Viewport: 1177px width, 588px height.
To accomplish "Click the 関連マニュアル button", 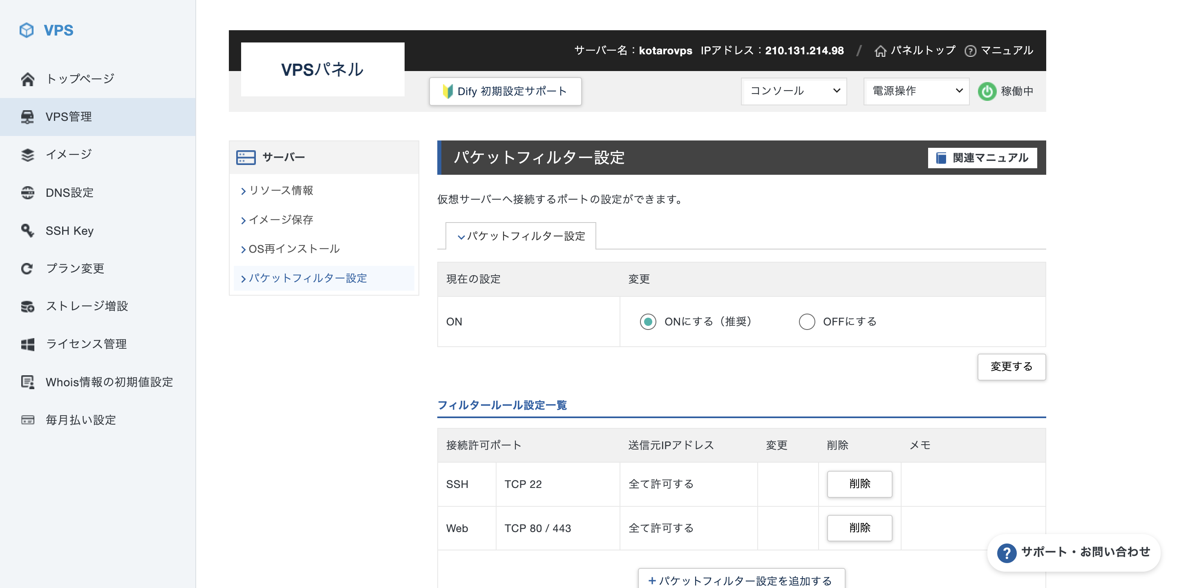I will (x=982, y=158).
